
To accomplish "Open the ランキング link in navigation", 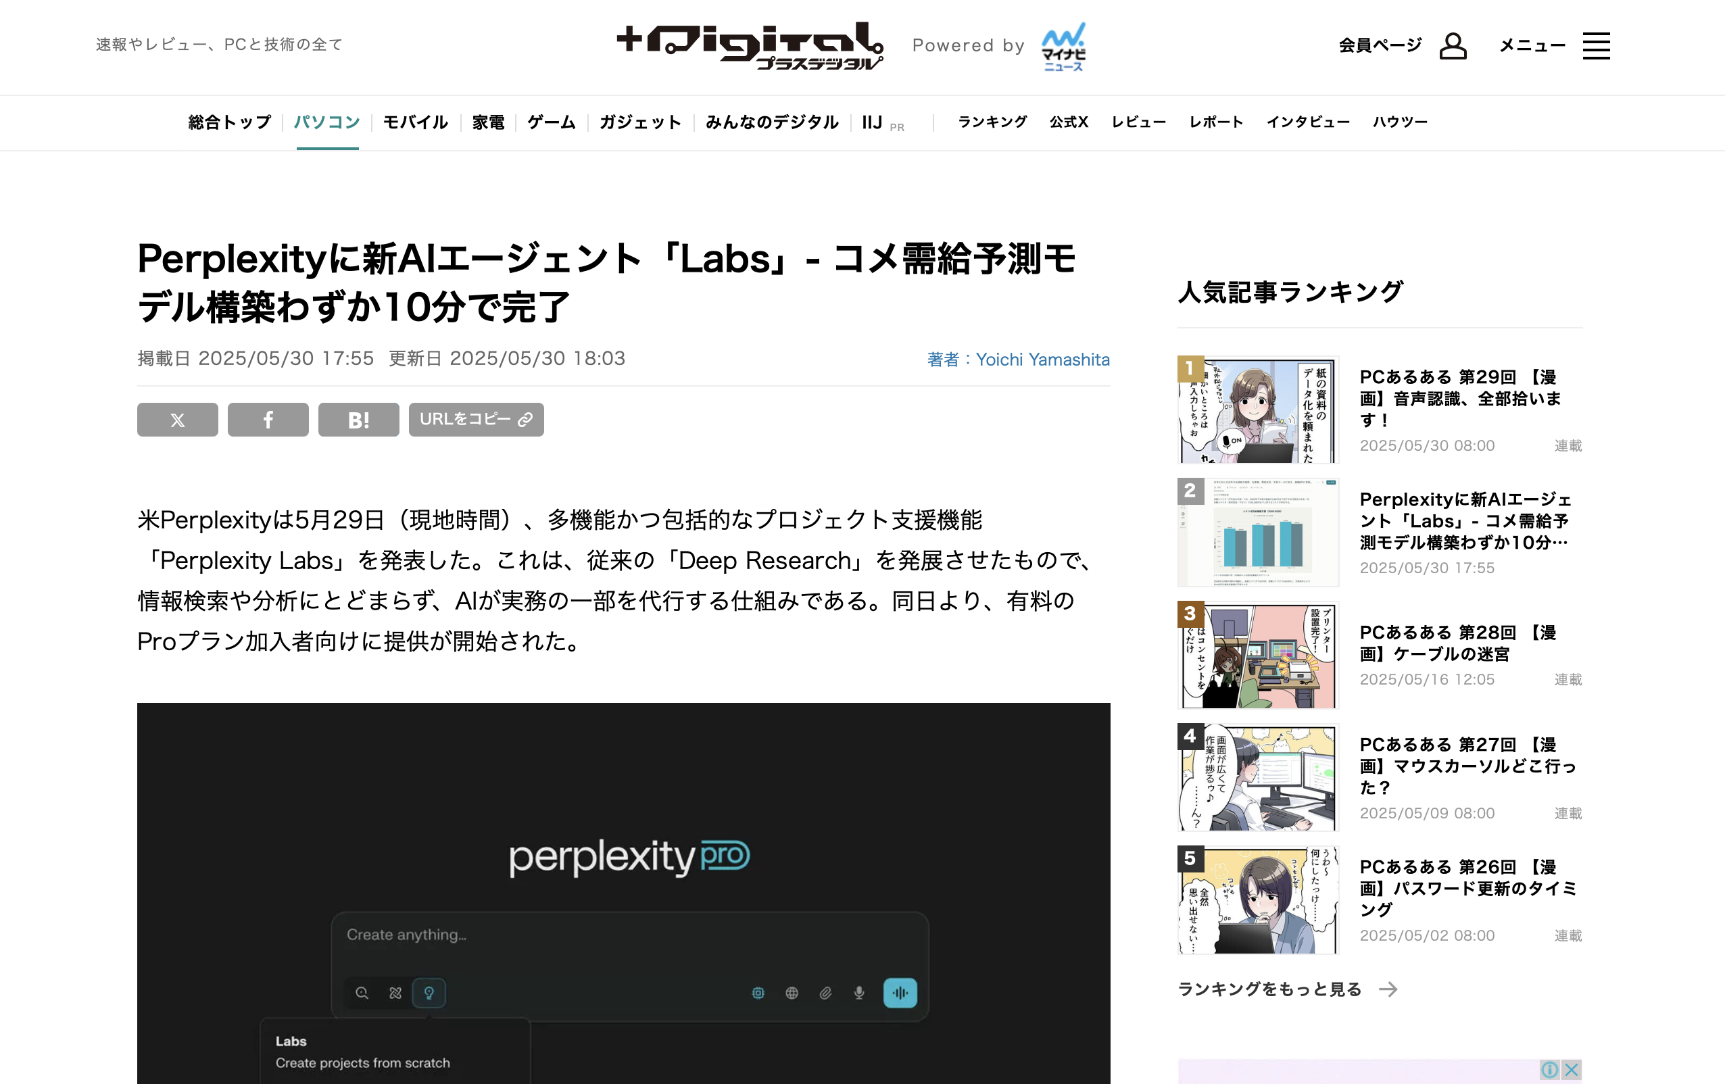I will [992, 122].
